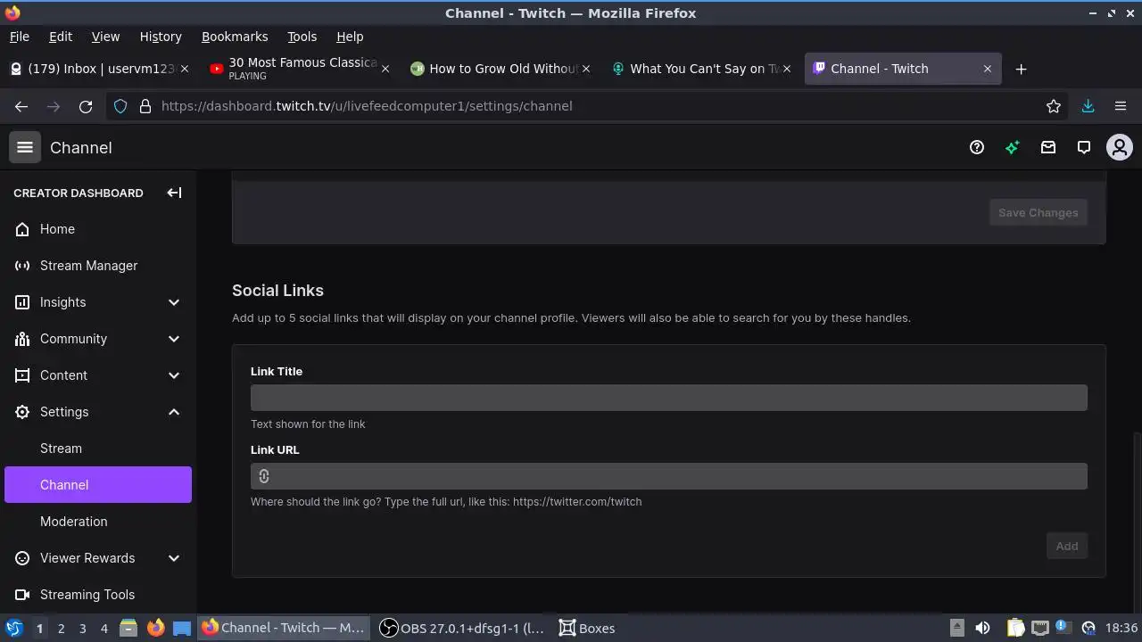Screen dimensions: 1142x642
Task: Click the green sparkle icon in header
Action: [x=1013, y=147]
